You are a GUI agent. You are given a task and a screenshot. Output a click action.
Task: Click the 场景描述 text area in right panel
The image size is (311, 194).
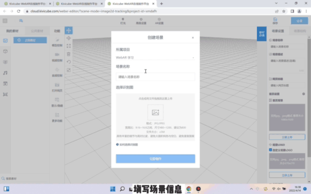pos(287,65)
